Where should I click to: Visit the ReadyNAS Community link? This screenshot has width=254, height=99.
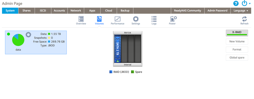(188, 11)
